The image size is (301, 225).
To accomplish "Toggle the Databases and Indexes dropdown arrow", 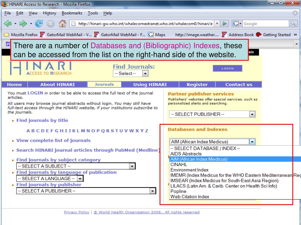I will tap(252, 142).
